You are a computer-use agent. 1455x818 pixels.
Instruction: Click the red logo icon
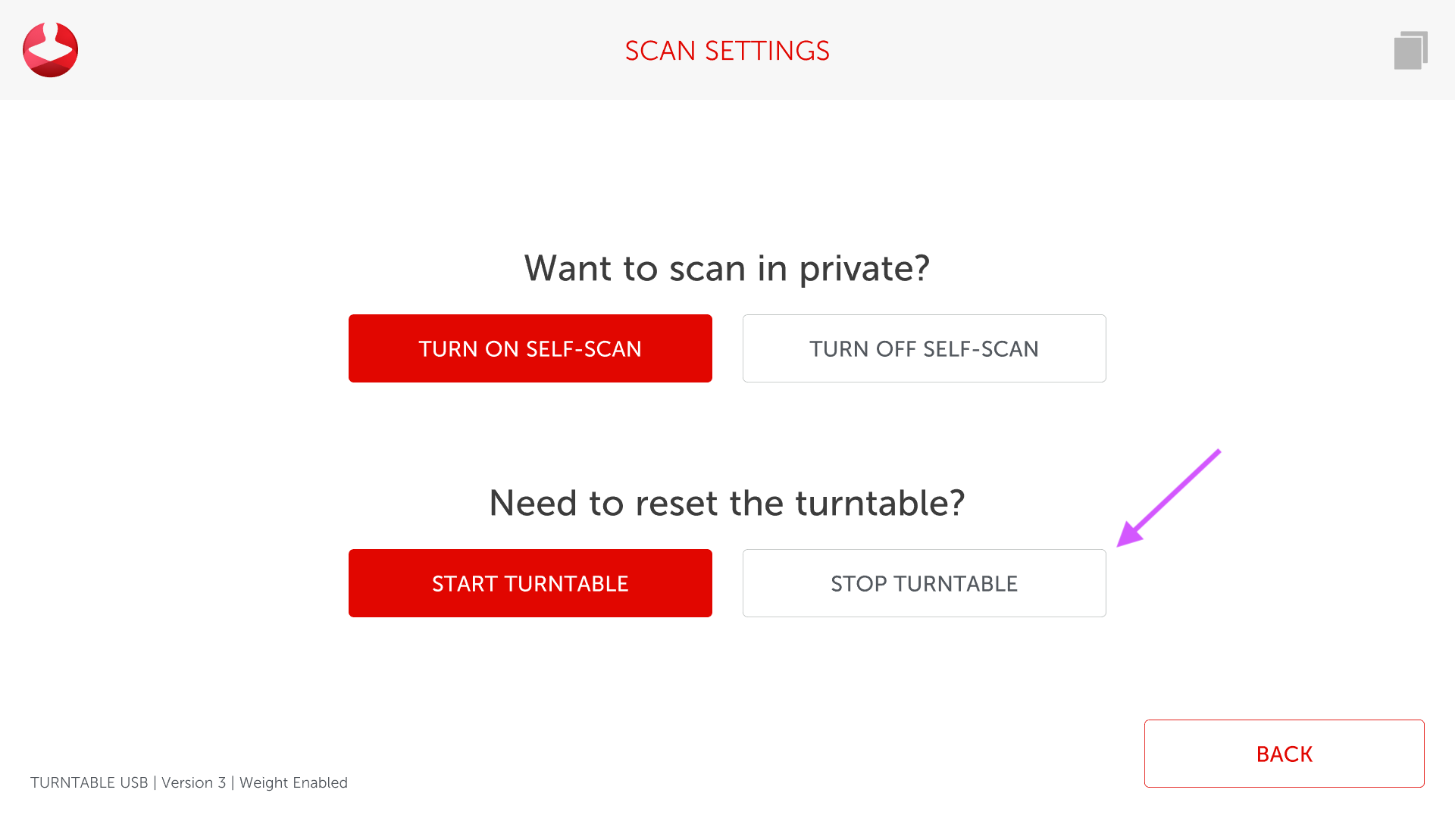pyautogui.click(x=50, y=50)
